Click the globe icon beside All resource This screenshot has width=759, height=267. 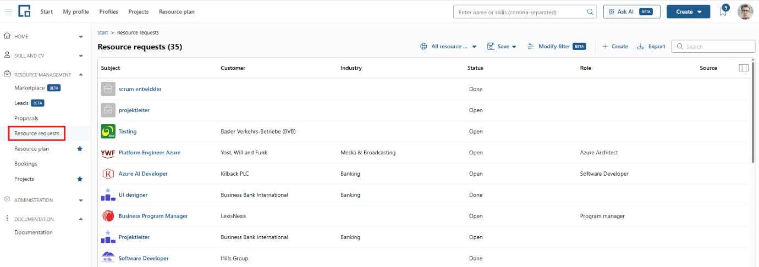tap(424, 47)
